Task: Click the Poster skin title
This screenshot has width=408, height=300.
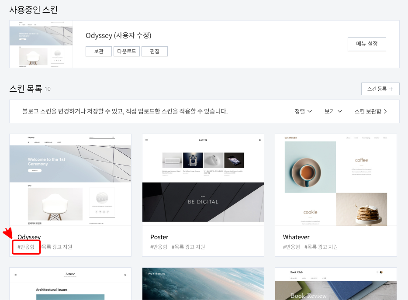Action: pyautogui.click(x=159, y=237)
